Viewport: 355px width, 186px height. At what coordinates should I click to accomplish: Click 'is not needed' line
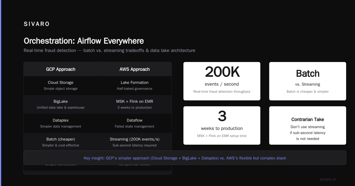pyautogui.click(x=308, y=139)
